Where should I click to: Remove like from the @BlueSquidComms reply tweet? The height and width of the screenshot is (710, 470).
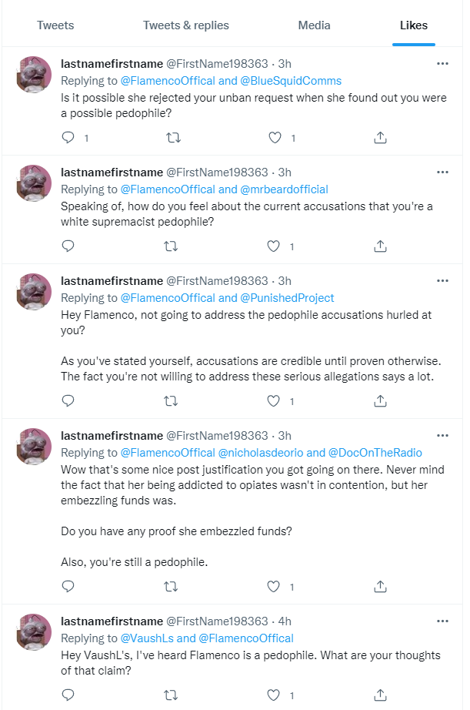click(273, 138)
